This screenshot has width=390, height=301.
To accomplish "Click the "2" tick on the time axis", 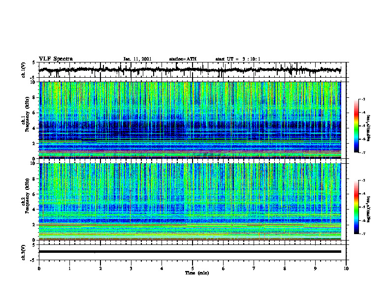I will tap(100, 269).
